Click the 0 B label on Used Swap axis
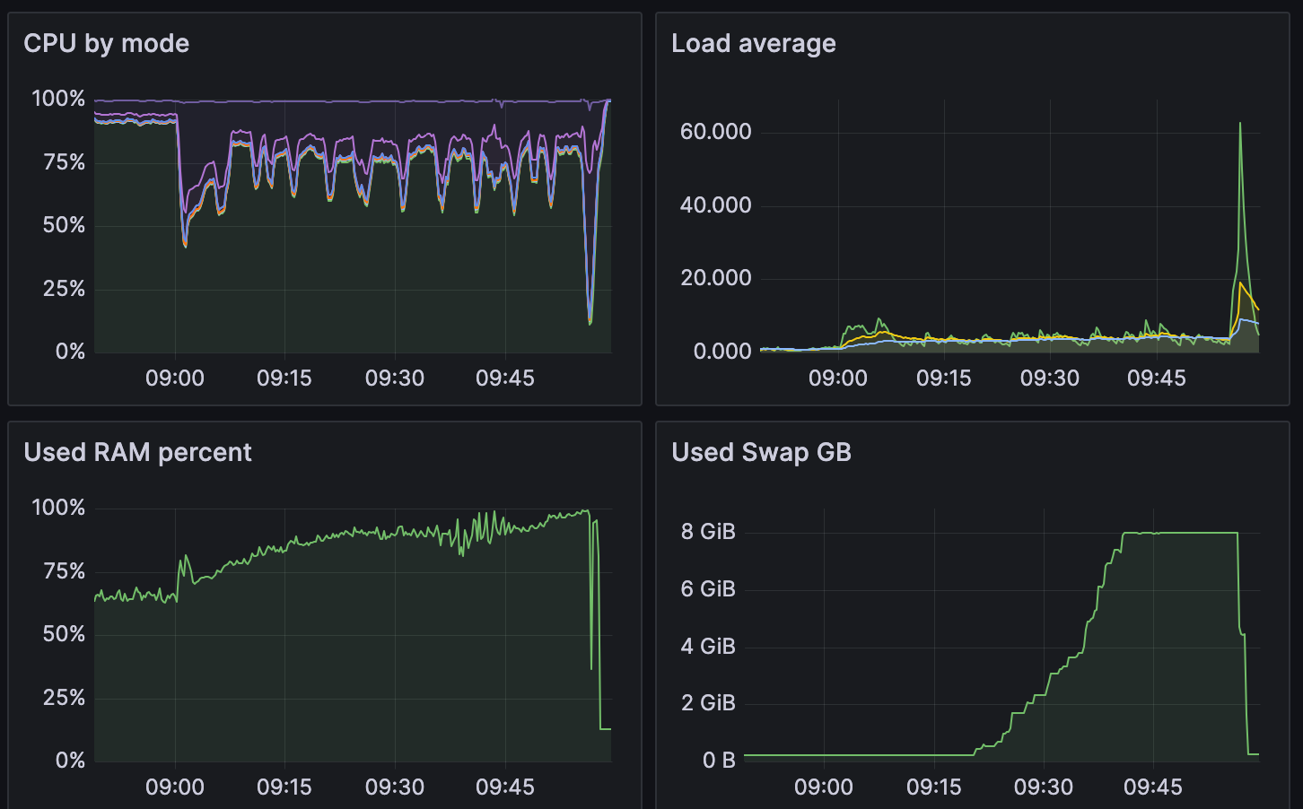Image resolution: width=1303 pixels, height=809 pixels. tap(719, 761)
